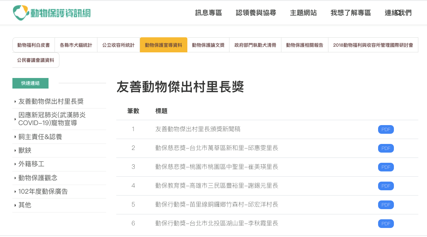Viewport: 427px width, 237px height.
Task: Switch to the 各縣市犬貓統計 tab
Action: click(x=76, y=45)
